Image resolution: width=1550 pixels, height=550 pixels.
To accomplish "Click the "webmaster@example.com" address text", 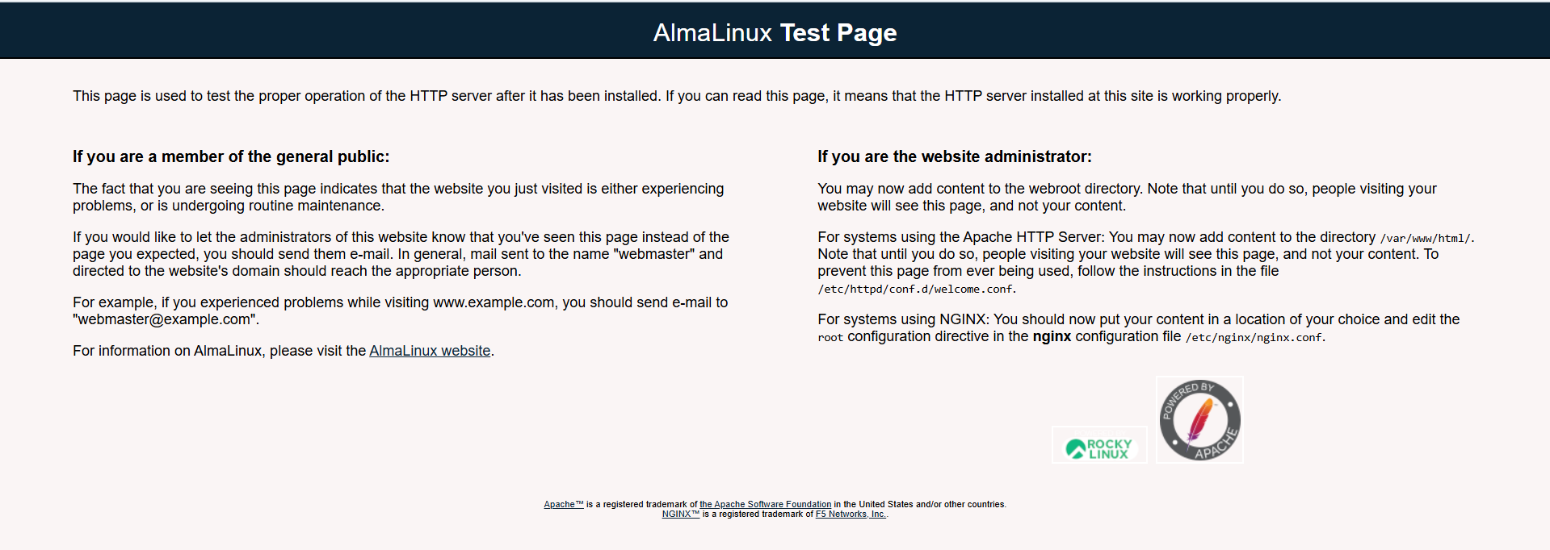I will coord(164,319).
